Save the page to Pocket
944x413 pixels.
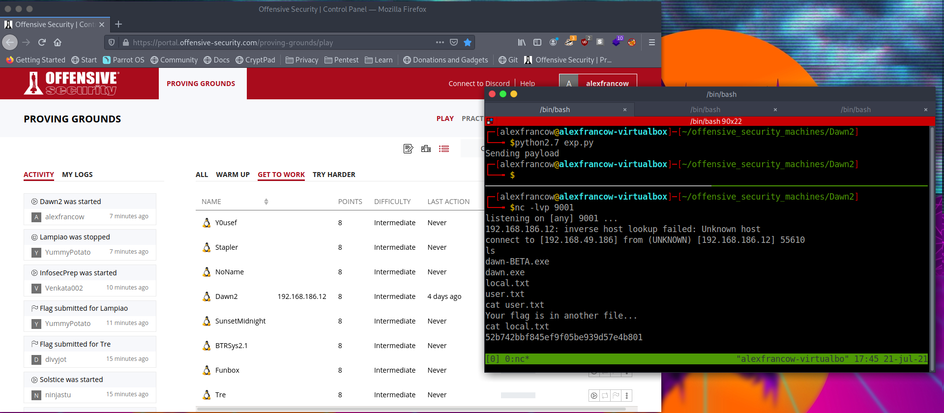(x=454, y=42)
